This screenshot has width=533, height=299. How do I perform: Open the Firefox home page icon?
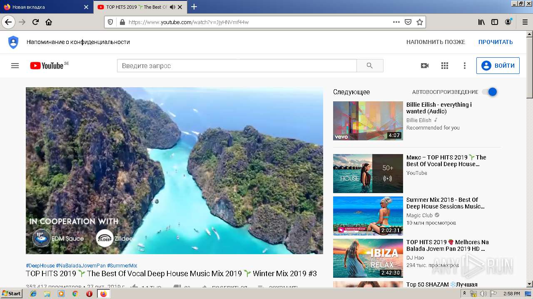[x=49, y=22]
